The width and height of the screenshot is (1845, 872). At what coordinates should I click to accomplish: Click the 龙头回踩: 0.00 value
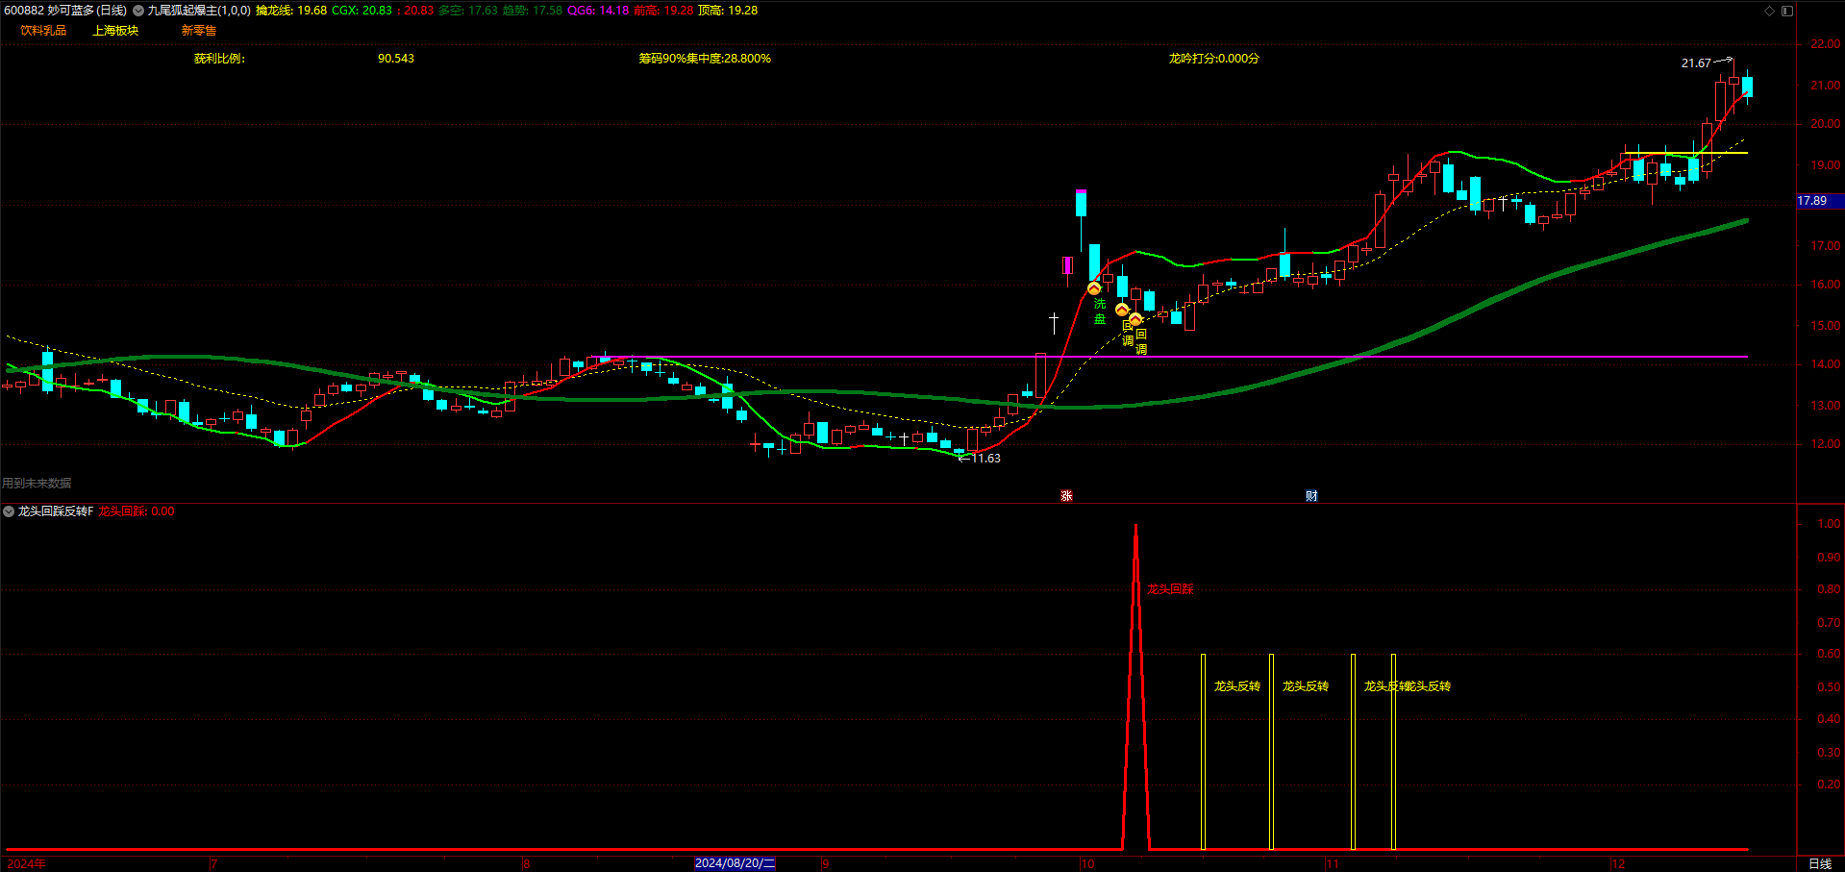click(x=137, y=511)
